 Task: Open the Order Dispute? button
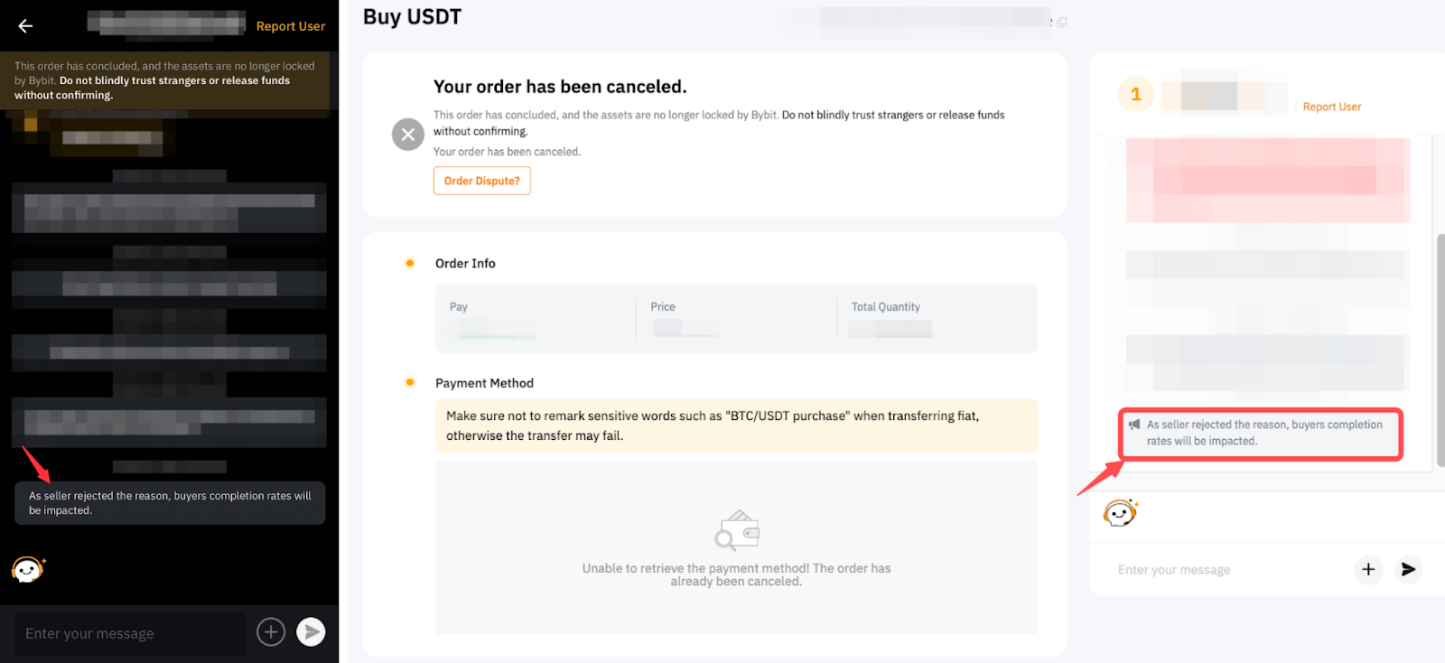(481, 181)
